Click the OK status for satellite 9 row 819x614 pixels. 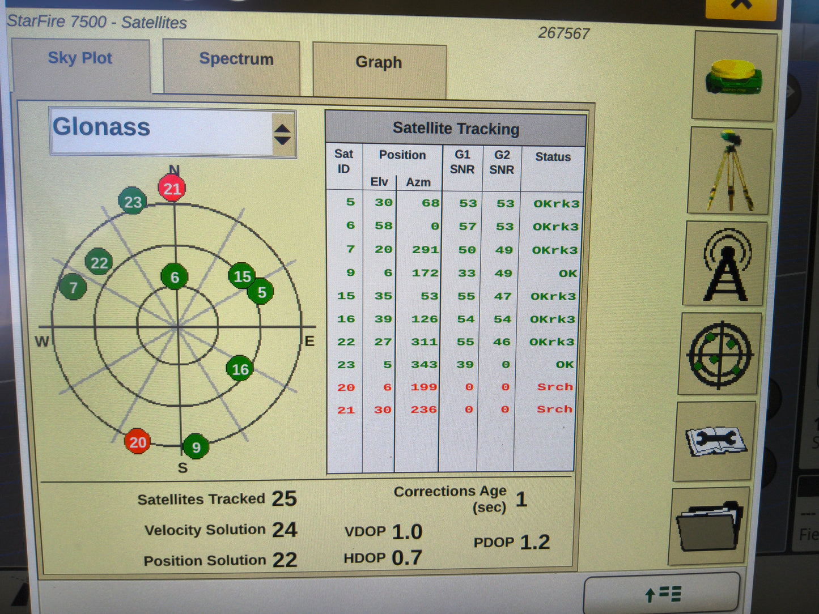(x=568, y=274)
